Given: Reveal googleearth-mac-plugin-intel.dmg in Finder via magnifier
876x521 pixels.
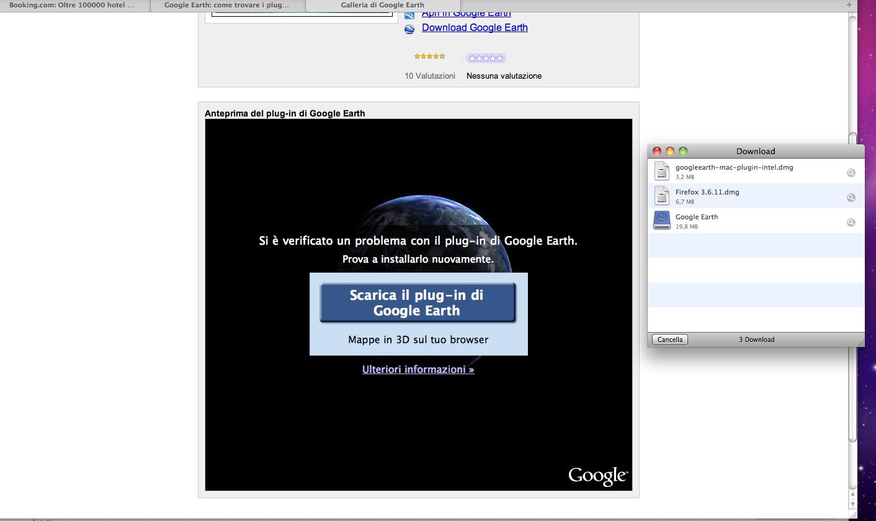Looking at the screenshot, I should (851, 173).
